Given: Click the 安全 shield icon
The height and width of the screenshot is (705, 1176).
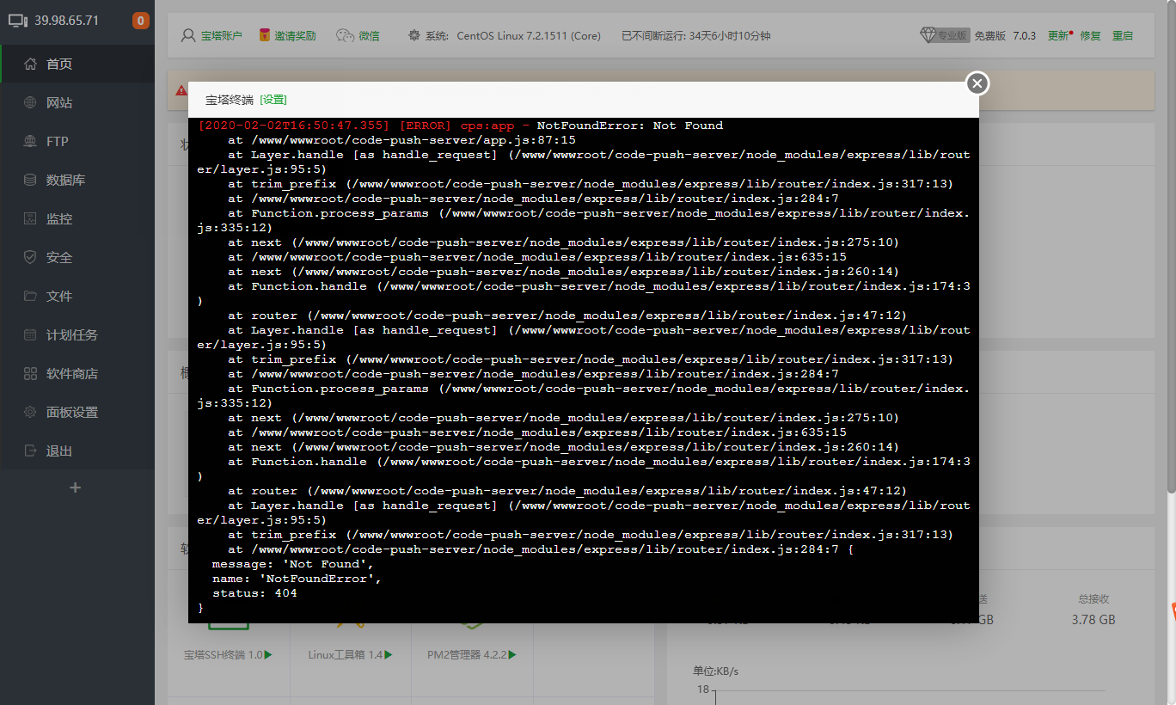Looking at the screenshot, I should click(30, 257).
